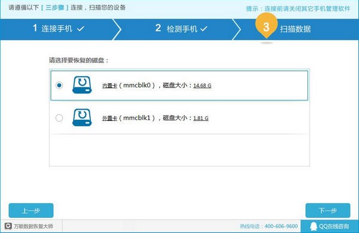Click the checkmark beside 连接手机
The width and height of the screenshot is (359, 233).
click(x=81, y=29)
